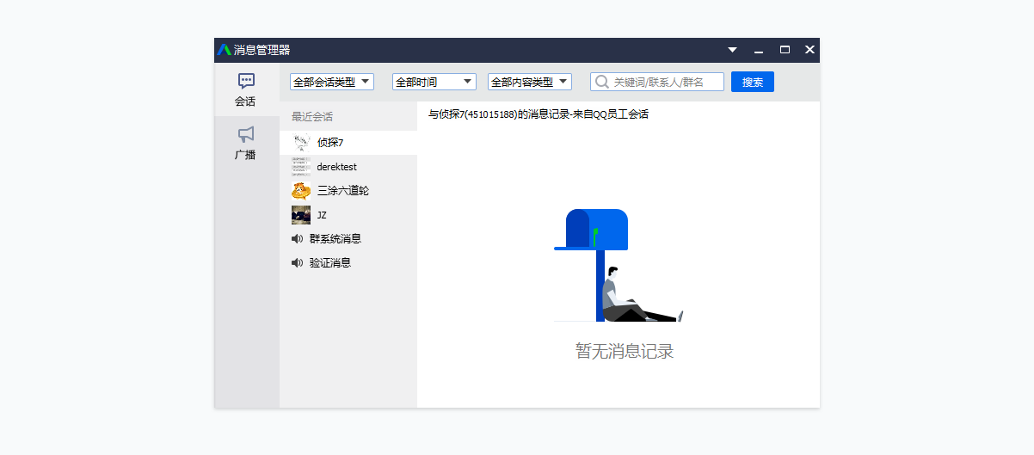Click the derektest avatar thumbnail
The width and height of the screenshot is (1034, 455).
coord(301,167)
